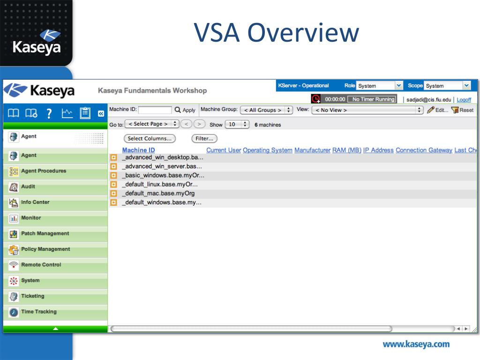480x360 pixels.
Task: Click the horizontal scrollbar thumb
Action: 251,329
